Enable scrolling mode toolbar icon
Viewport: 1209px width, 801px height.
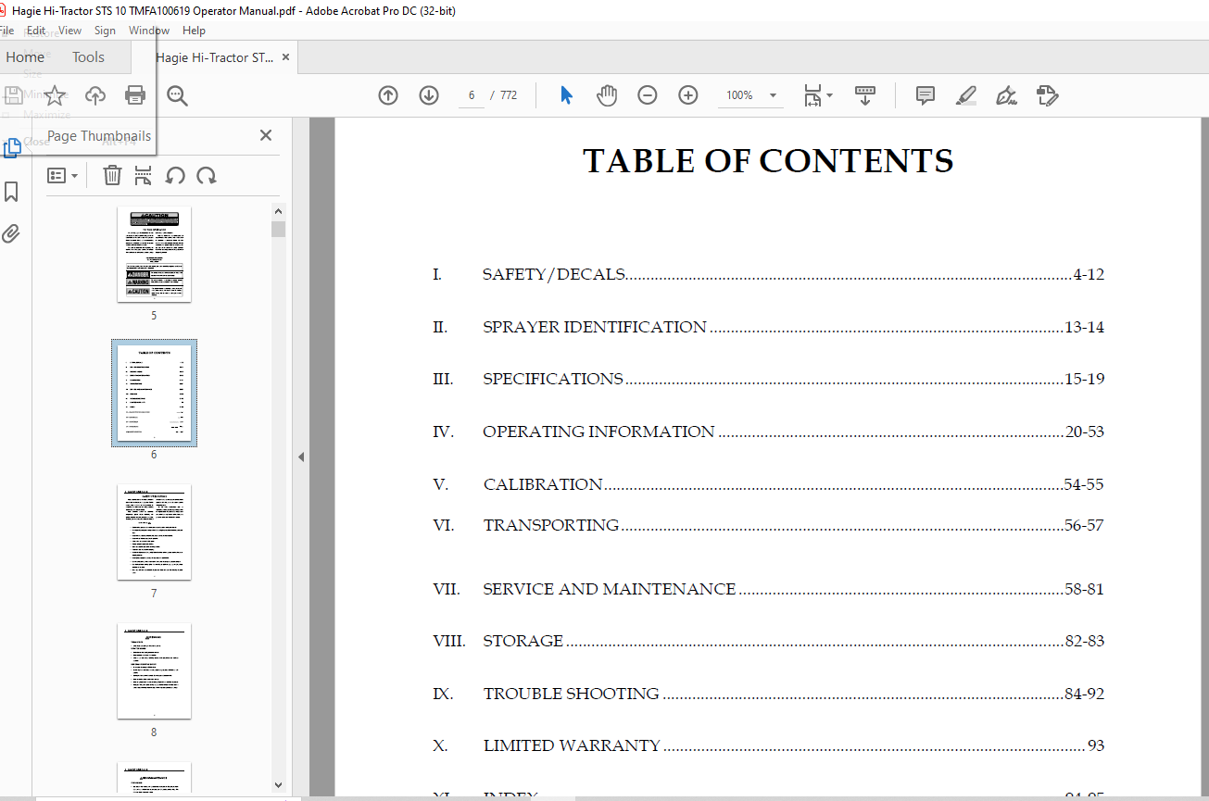[x=865, y=95]
